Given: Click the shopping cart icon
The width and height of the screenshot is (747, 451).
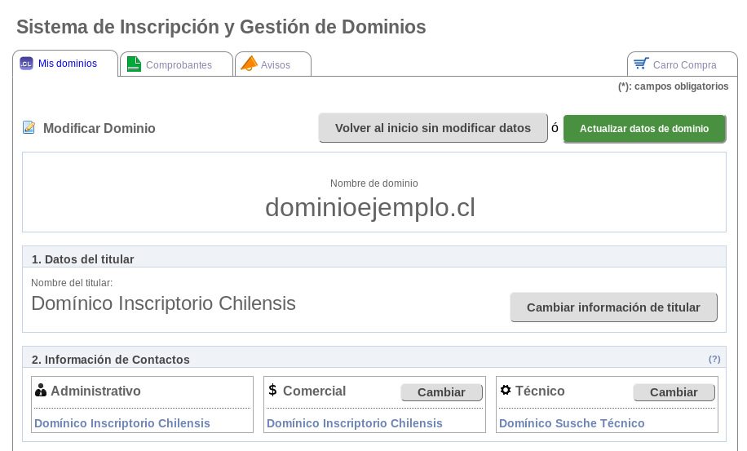Looking at the screenshot, I should [x=641, y=64].
